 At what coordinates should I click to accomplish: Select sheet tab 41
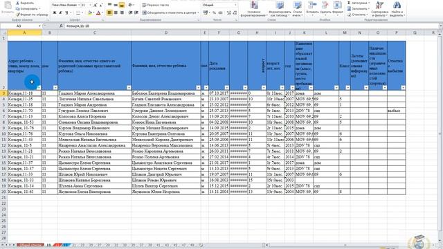[x=159, y=245]
